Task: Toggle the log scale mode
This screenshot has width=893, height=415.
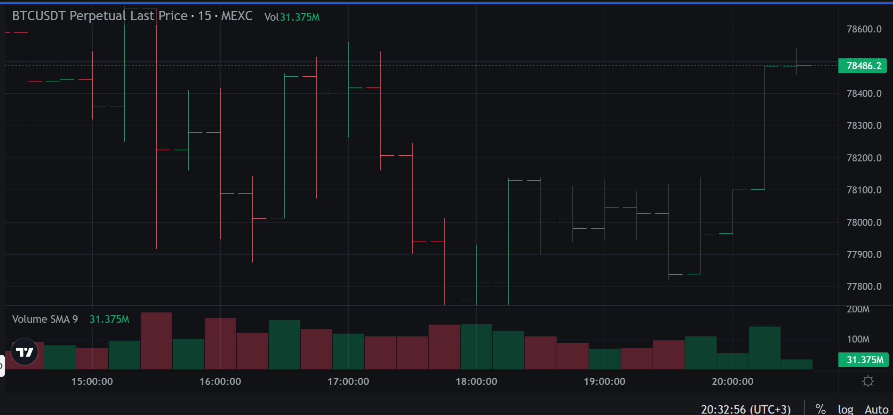Action: (845, 409)
